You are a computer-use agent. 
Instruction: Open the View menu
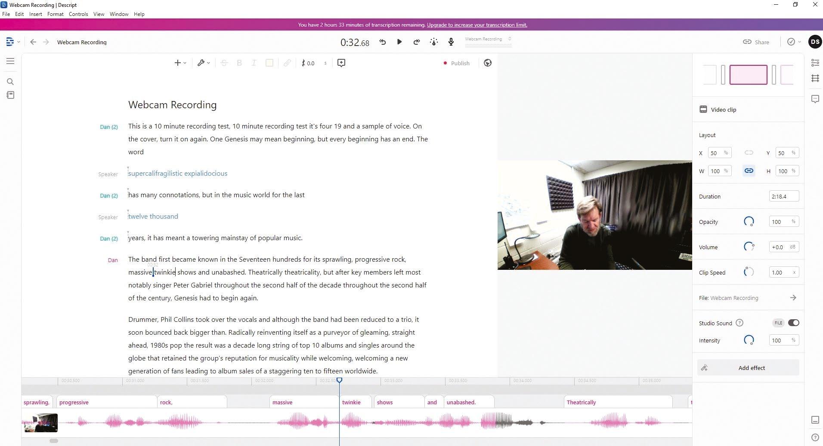click(x=99, y=14)
